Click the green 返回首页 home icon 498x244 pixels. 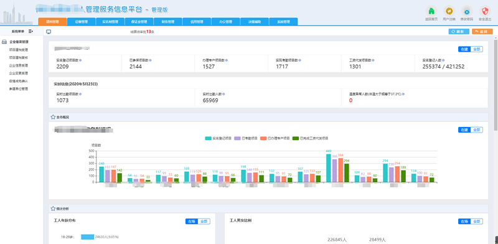431,11
